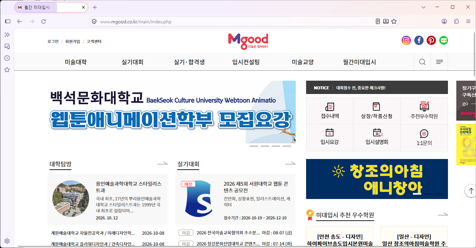Open the 용인예술과학대학교 campus thumbnail
The image size is (476, 248).
pos(71,199)
